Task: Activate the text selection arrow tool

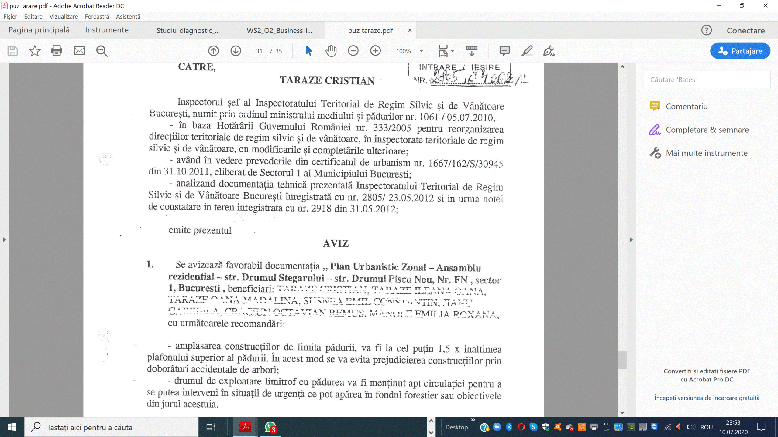Action: pos(308,51)
